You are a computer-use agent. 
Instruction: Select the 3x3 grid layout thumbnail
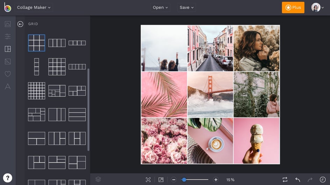(x=37, y=43)
